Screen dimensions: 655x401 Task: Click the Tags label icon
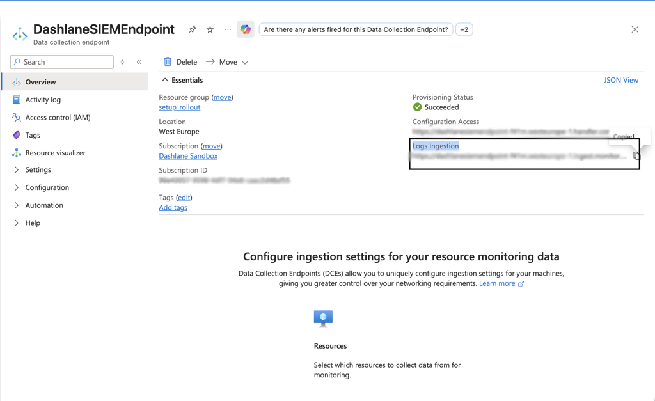[16, 135]
